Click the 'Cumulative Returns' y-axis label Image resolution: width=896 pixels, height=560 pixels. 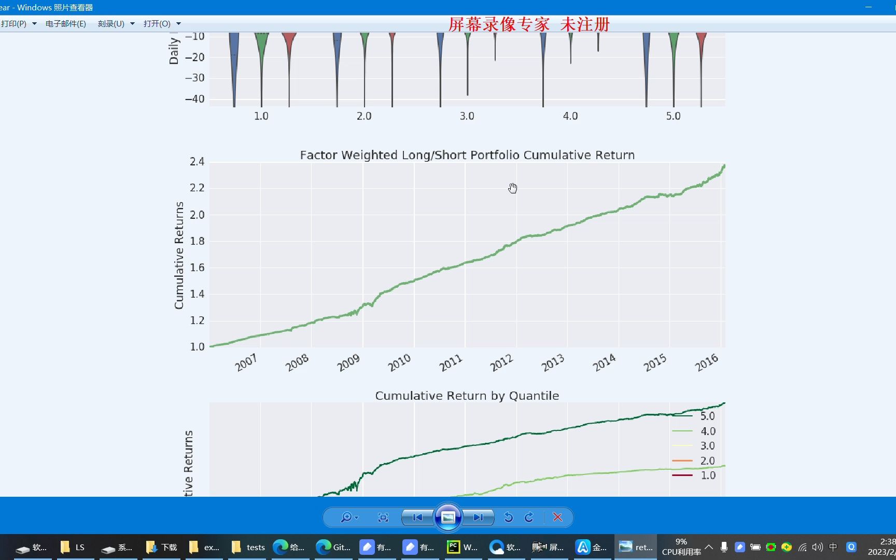[x=179, y=255]
